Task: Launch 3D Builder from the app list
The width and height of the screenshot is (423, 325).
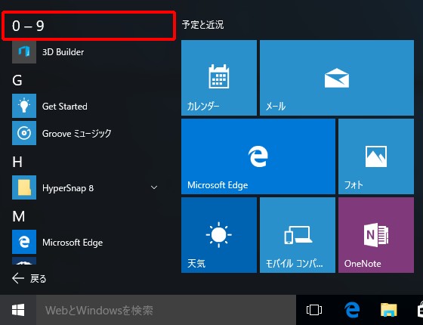Action: (24, 52)
